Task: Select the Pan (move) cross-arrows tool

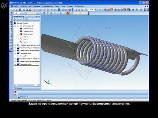Action: coord(105,10)
